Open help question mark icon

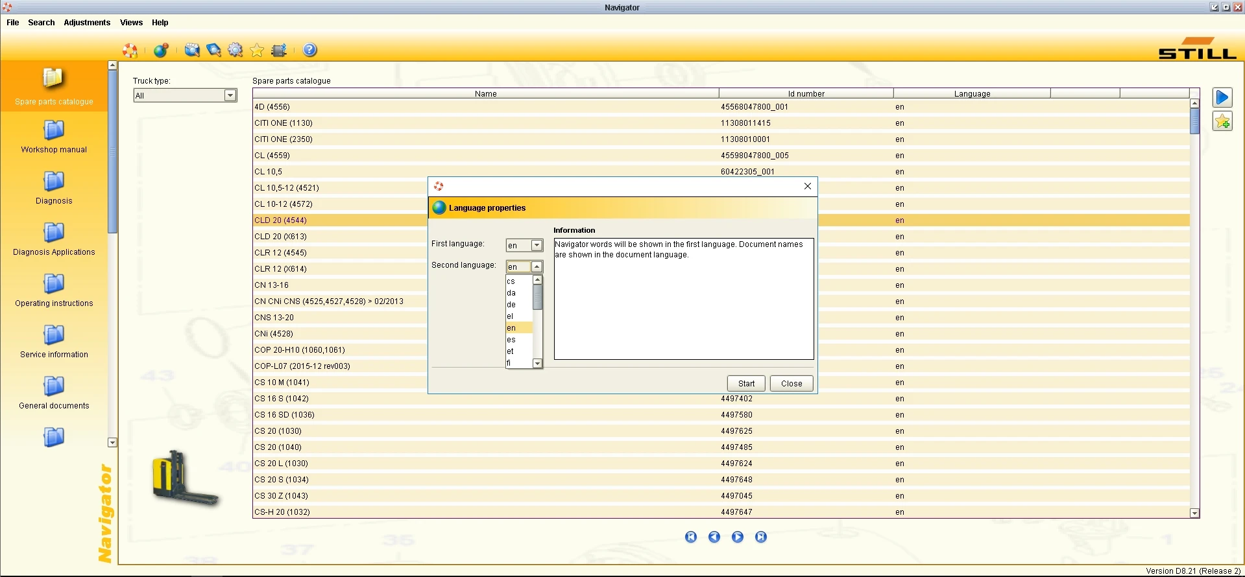(310, 50)
